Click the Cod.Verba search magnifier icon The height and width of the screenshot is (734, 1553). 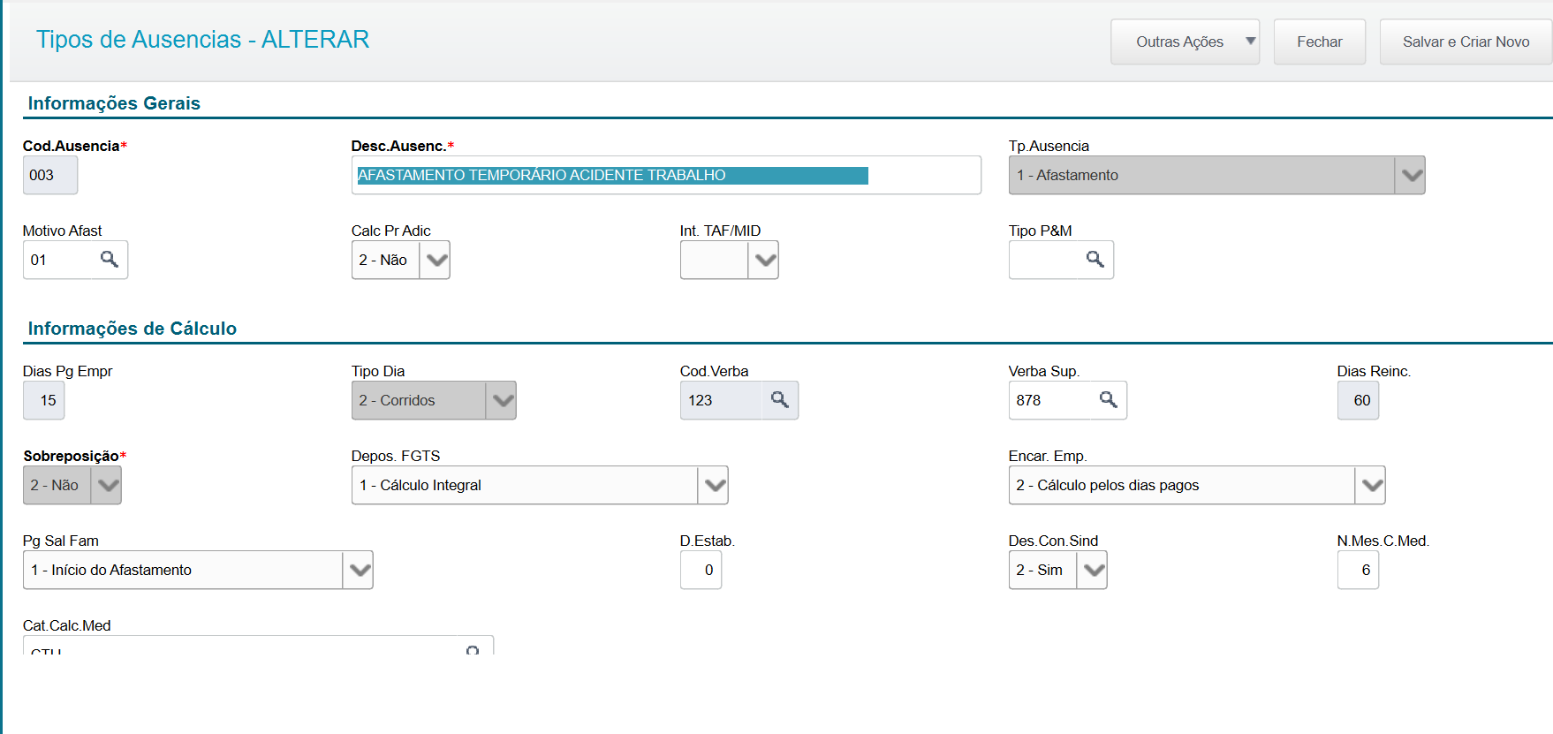pos(779,400)
